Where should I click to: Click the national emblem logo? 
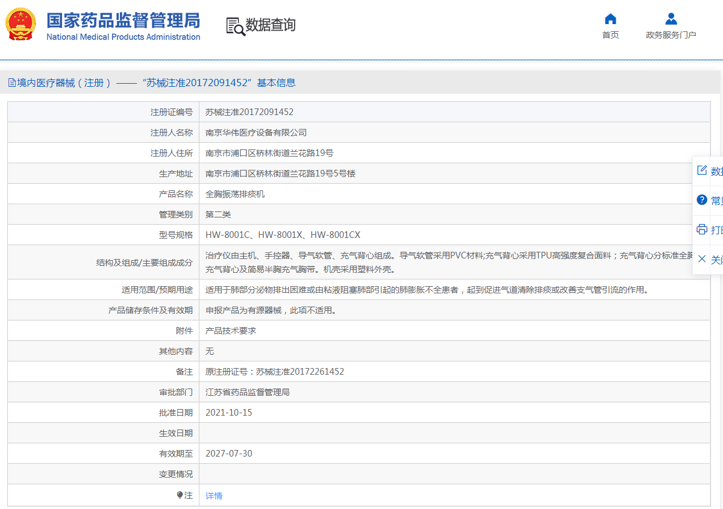(x=21, y=25)
